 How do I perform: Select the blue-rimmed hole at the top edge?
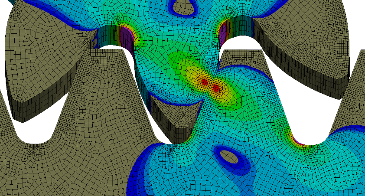(182, 6)
